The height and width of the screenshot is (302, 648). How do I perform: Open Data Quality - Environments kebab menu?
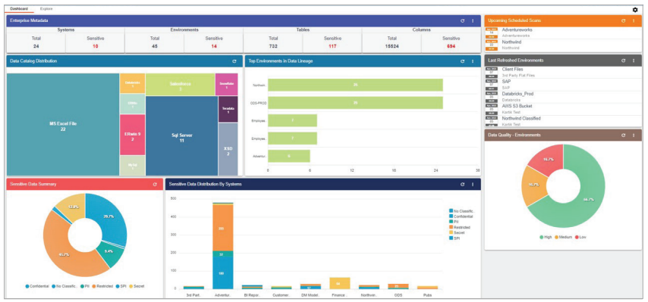[x=634, y=135]
